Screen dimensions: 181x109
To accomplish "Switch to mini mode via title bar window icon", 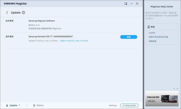I will click(126, 4).
